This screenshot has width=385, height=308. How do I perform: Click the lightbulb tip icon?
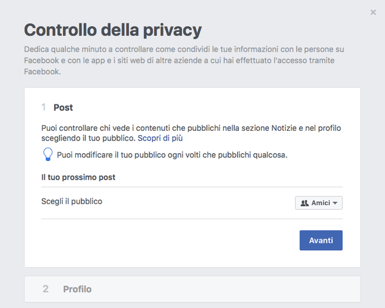tap(48, 154)
